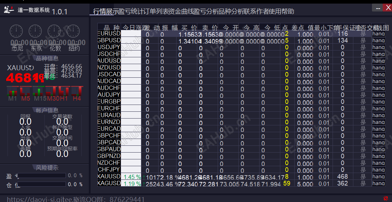This screenshot has width=392, height=202.
Task: Click the New York (纽约) clock icon
Action: (x=73, y=31)
